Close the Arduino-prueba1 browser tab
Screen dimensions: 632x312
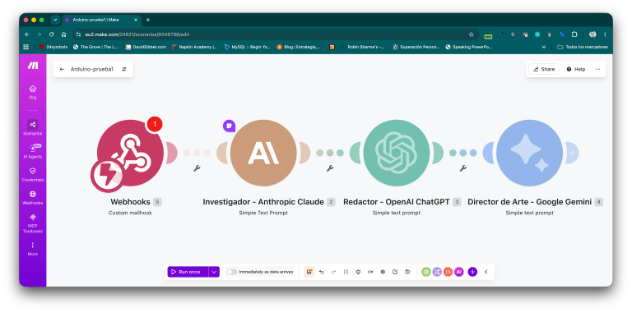136,20
